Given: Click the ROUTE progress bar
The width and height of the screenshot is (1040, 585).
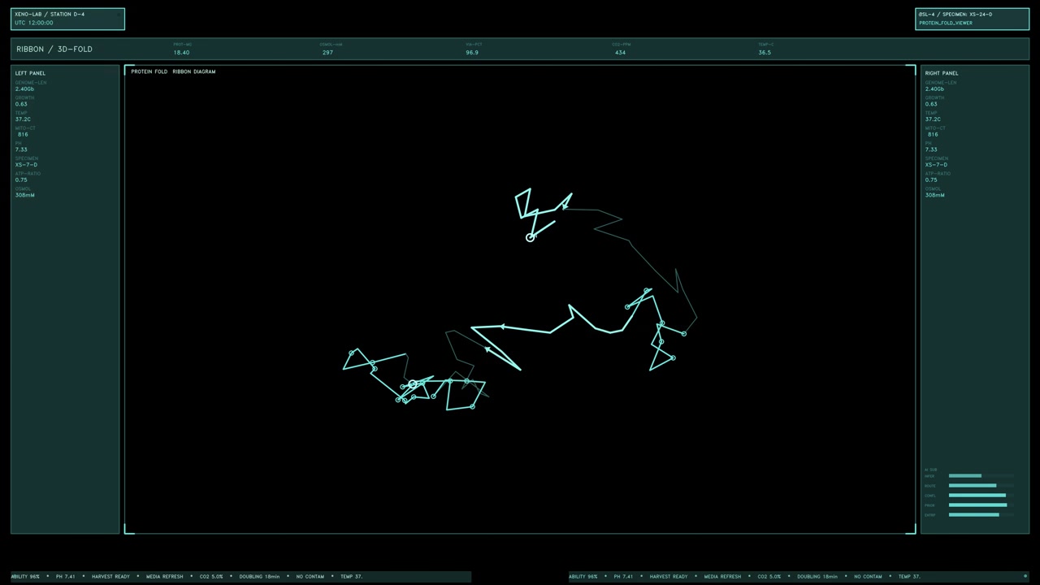Looking at the screenshot, I should click(981, 486).
